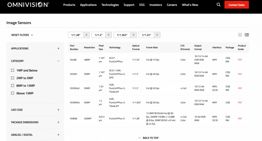Open the PDF guide for OV50H
This screenshot has height=141, width=262.
pos(240,74)
